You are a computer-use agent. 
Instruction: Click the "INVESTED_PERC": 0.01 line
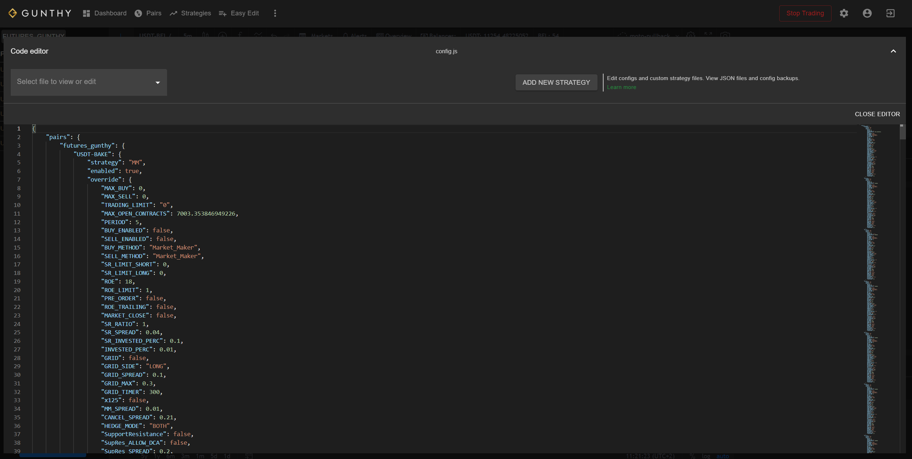(x=139, y=349)
